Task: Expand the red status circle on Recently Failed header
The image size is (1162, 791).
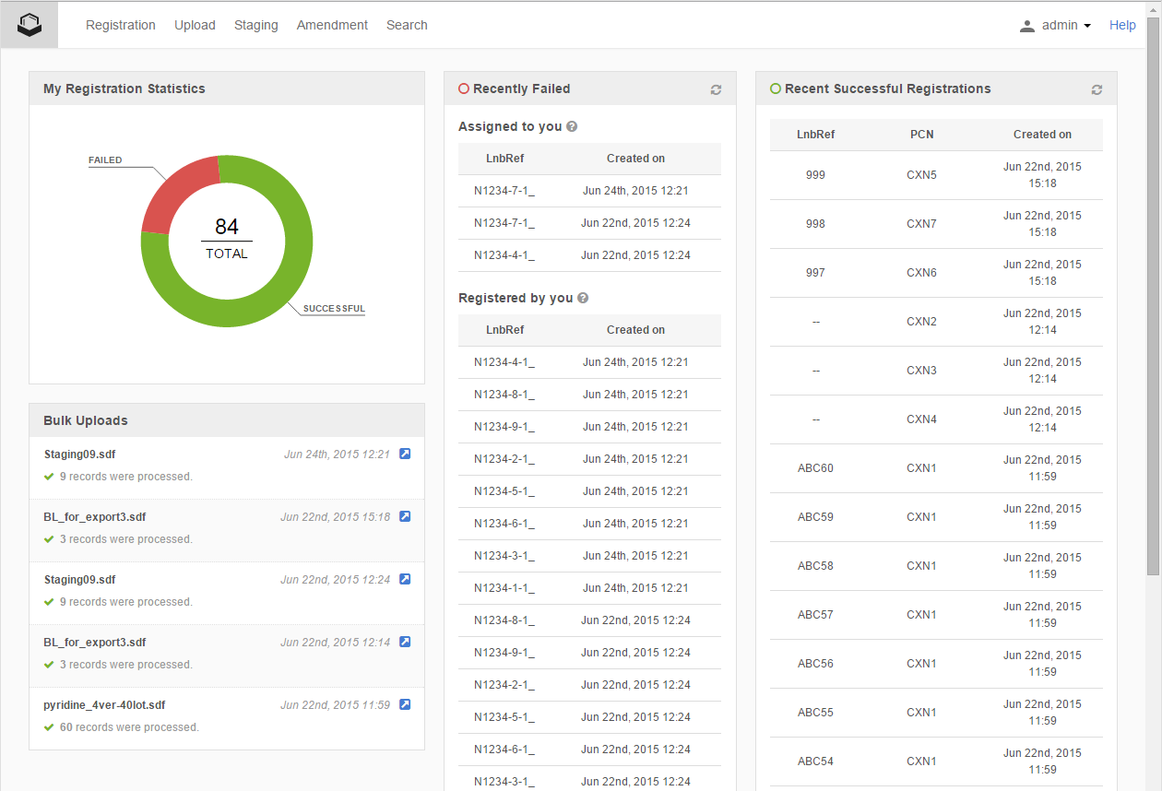Action: click(x=462, y=89)
